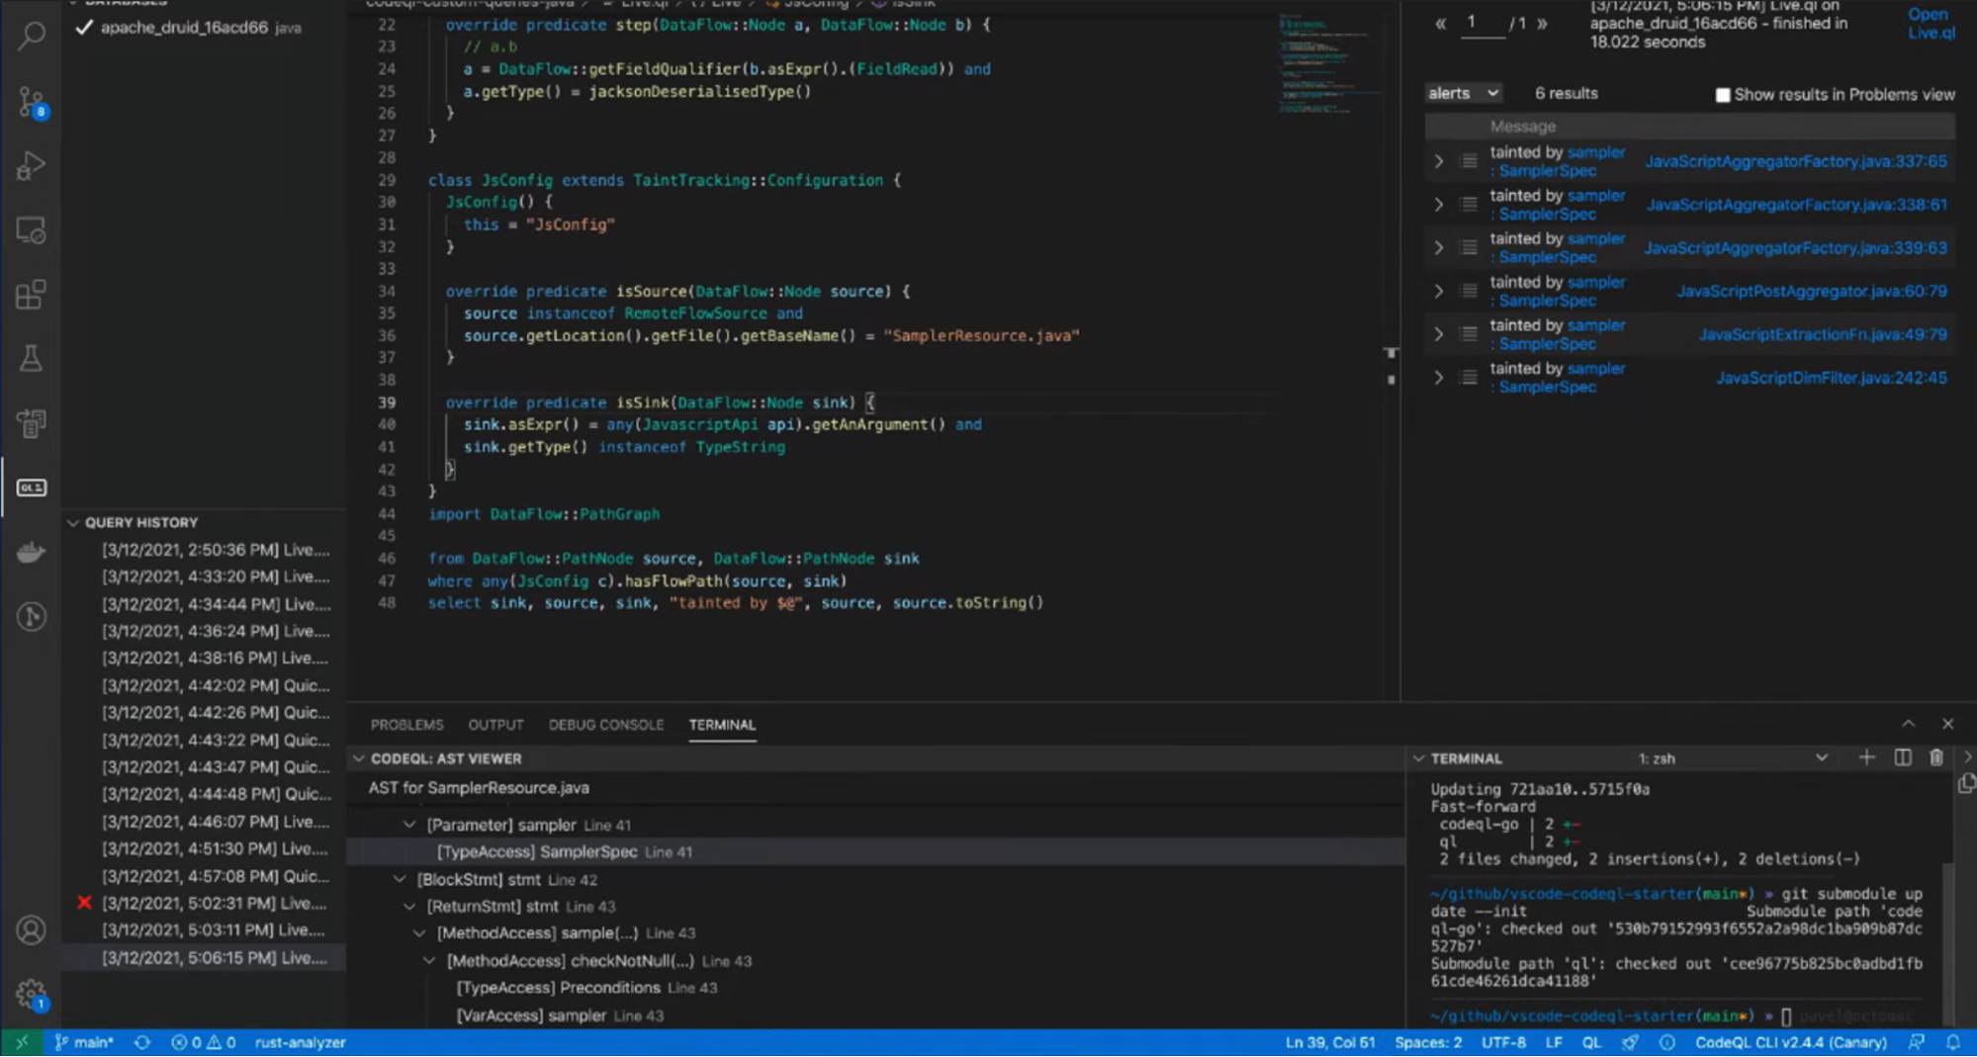Kill the terminal with the trash icon
The width and height of the screenshot is (1977, 1057).
click(1935, 757)
